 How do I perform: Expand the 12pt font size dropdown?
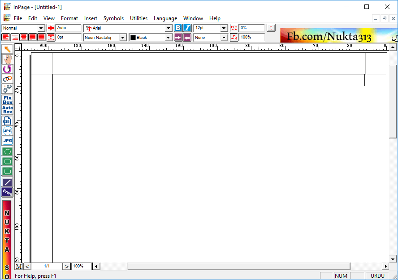click(x=224, y=28)
